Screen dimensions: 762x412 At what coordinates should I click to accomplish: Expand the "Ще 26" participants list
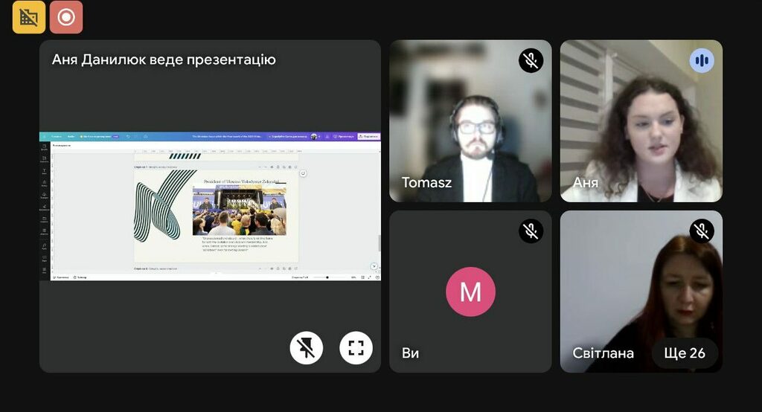click(685, 353)
